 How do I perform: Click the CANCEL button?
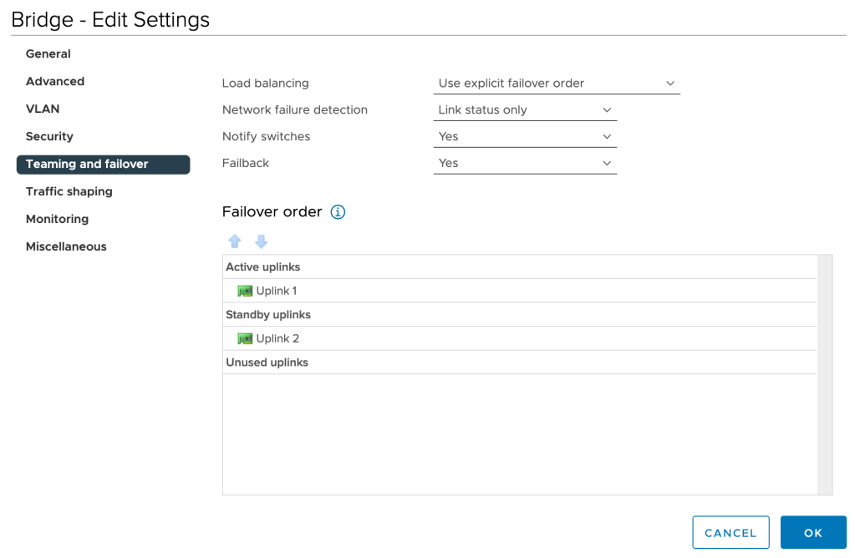[x=730, y=533]
